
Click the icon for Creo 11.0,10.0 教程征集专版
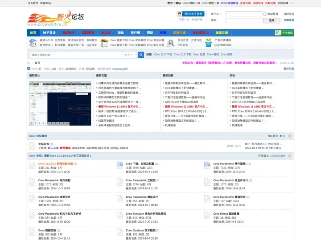pos(32,165)
